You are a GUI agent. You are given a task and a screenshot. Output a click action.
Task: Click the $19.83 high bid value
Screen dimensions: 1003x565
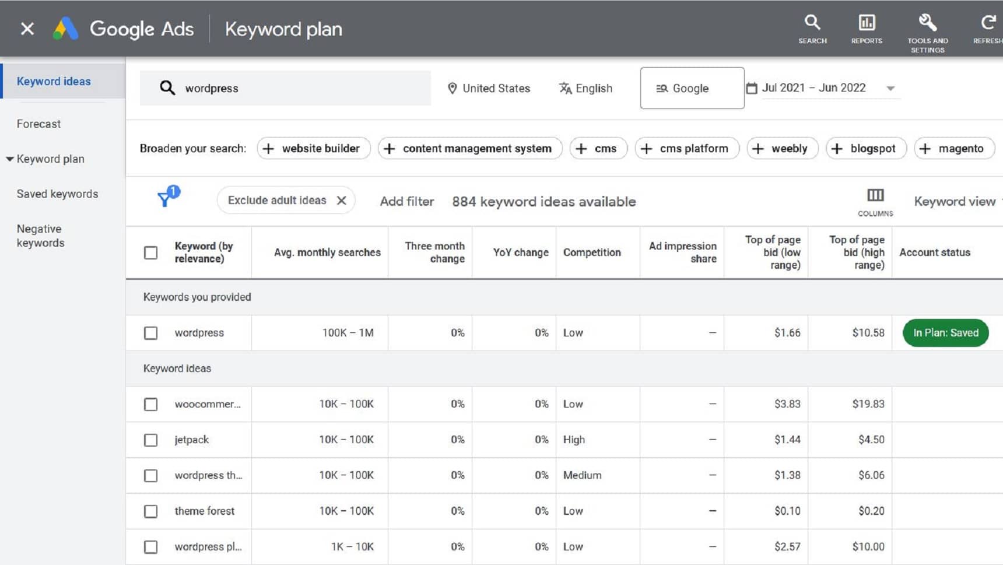(868, 404)
